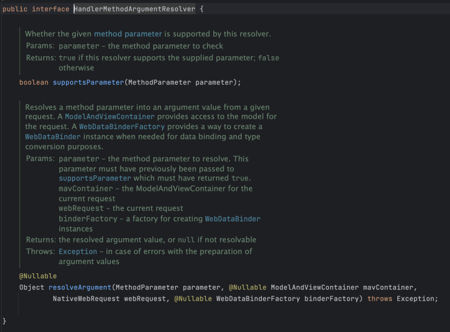The width and height of the screenshot is (450, 332).
Task: Click ModelAndViewContainer type in resolveArgument signature
Action: 314,288
